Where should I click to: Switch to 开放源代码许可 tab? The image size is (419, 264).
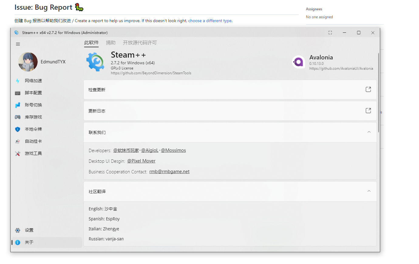point(140,43)
